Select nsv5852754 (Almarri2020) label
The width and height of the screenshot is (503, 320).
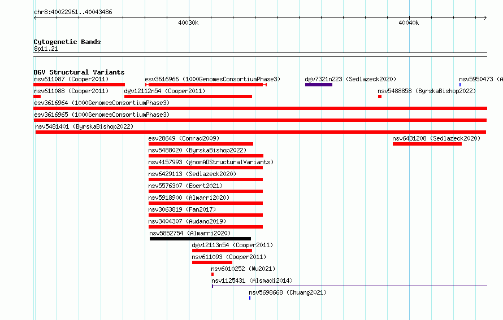point(190,233)
